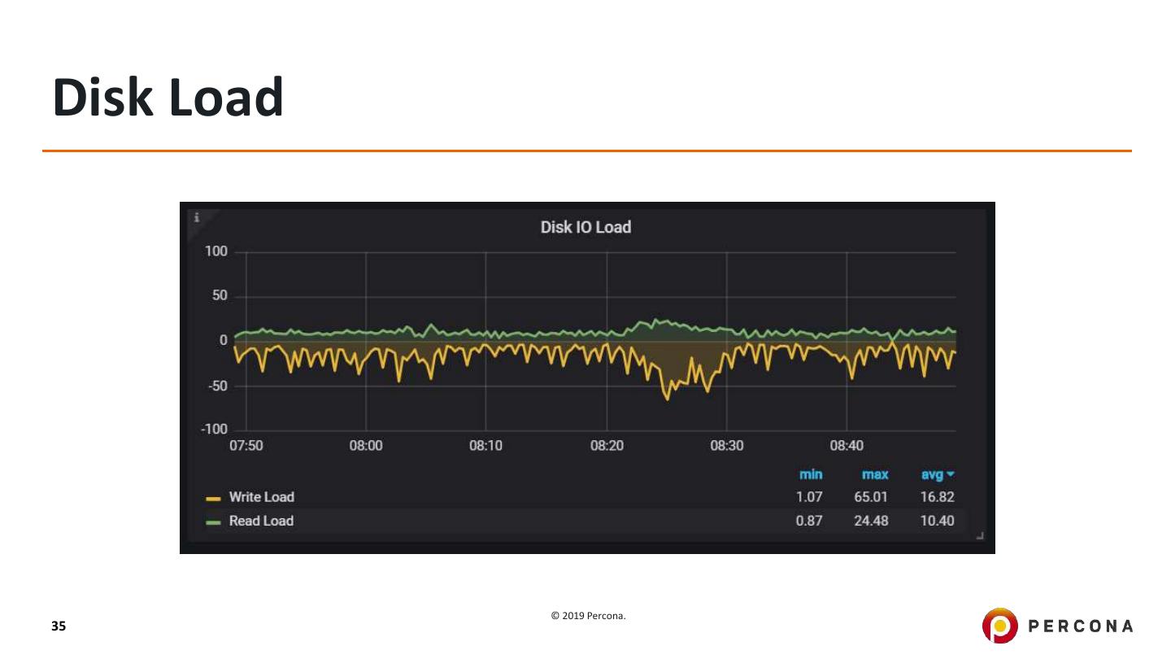This screenshot has width=1171, height=659.
Task: Sort legend by max column
Action: [x=875, y=474]
